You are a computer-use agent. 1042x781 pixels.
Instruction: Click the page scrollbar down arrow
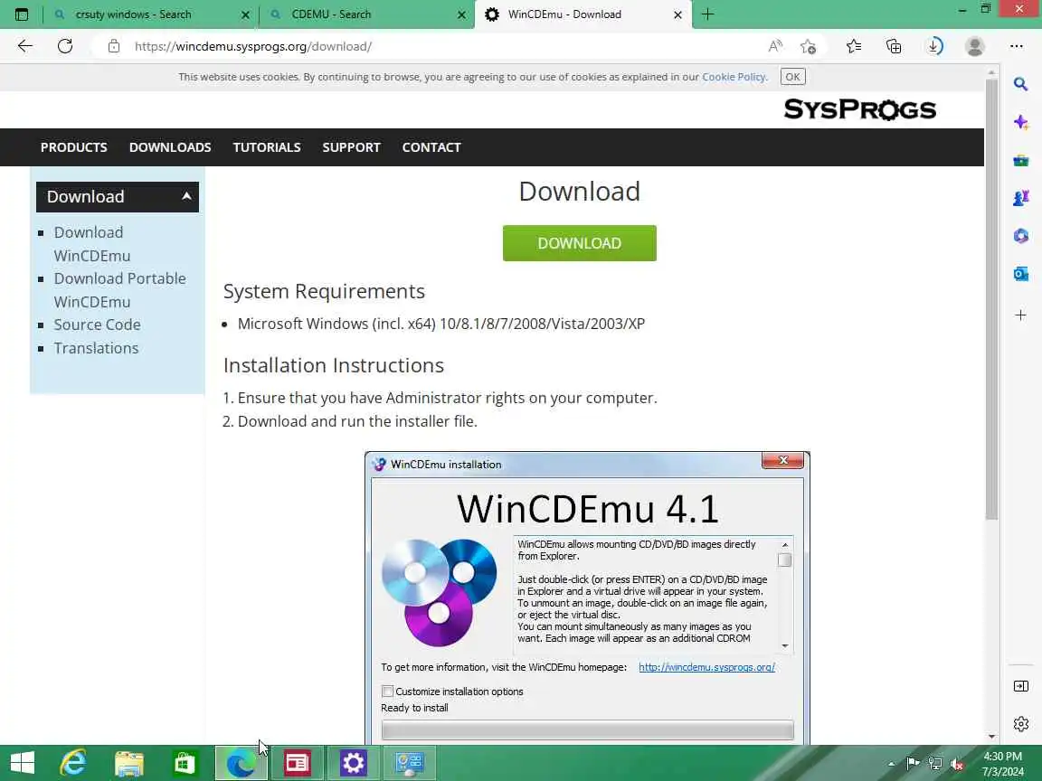(x=991, y=736)
